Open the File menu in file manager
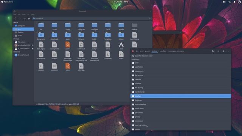The width and height of the screenshot is (242, 136). pos(14,14)
